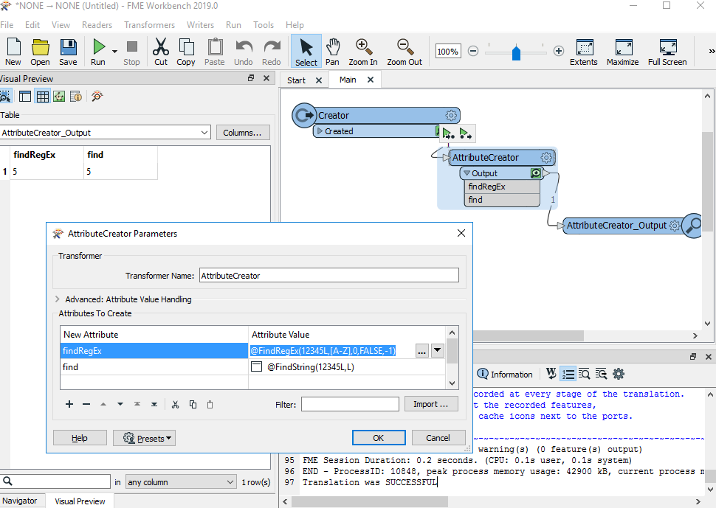Activate the Pan hand tool

click(332, 52)
